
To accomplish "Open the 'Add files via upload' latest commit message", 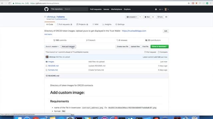I will click(x=63, y=57).
